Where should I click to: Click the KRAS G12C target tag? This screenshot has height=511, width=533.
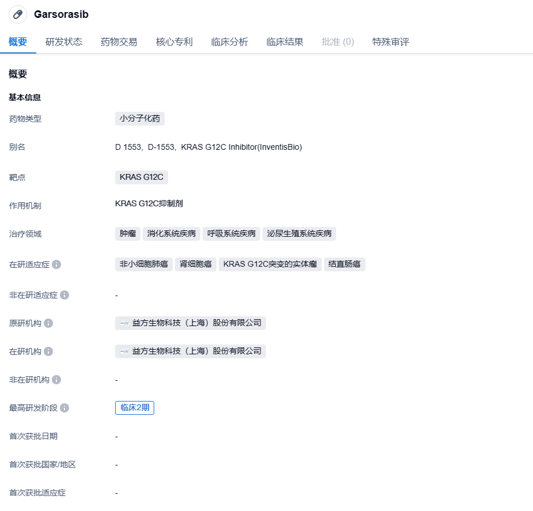pyautogui.click(x=142, y=177)
